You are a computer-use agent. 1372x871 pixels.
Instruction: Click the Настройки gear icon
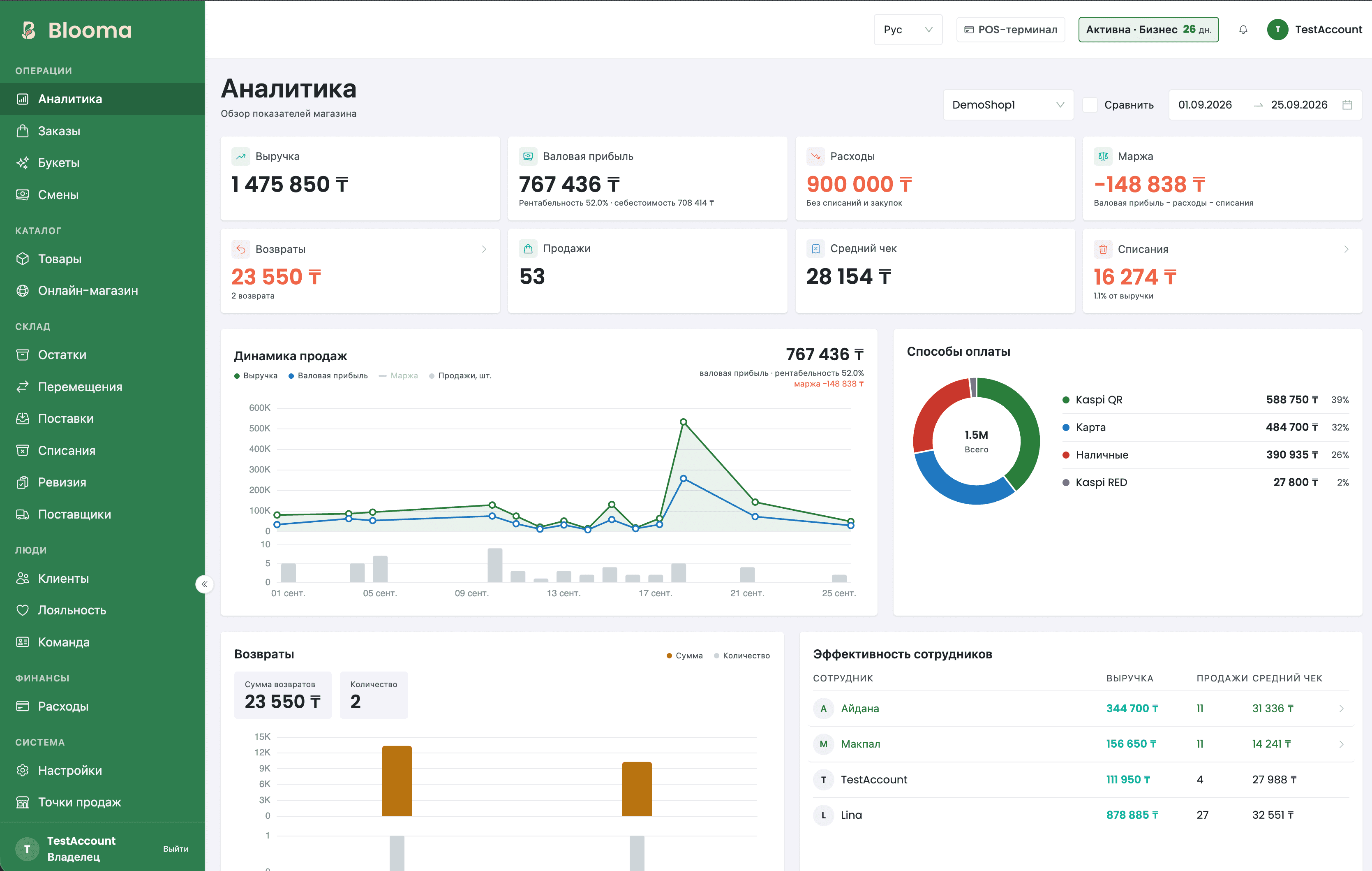point(22,770)
